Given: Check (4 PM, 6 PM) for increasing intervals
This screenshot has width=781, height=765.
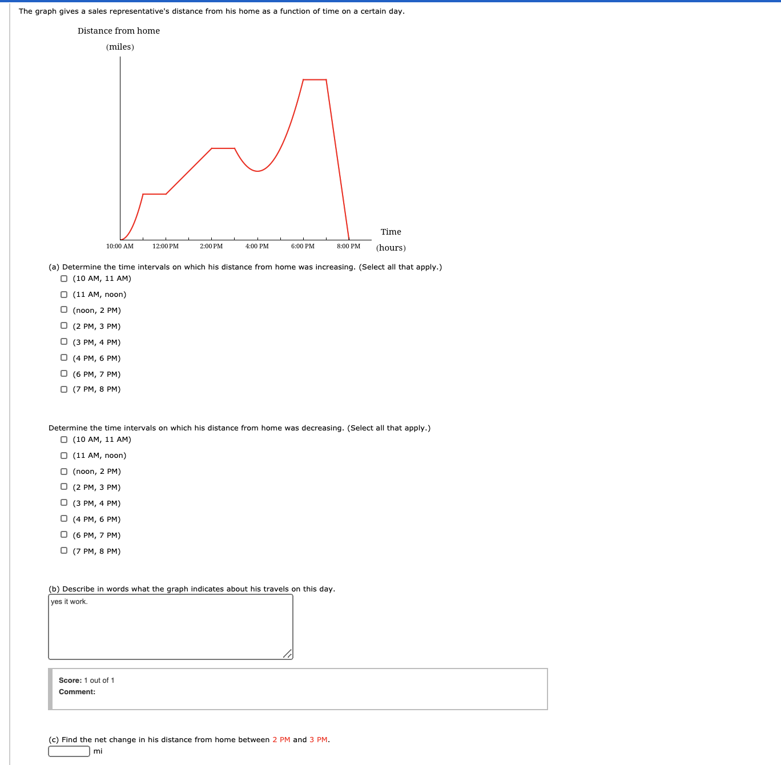Looking at the screenshot, I should (x=63, y=358).
